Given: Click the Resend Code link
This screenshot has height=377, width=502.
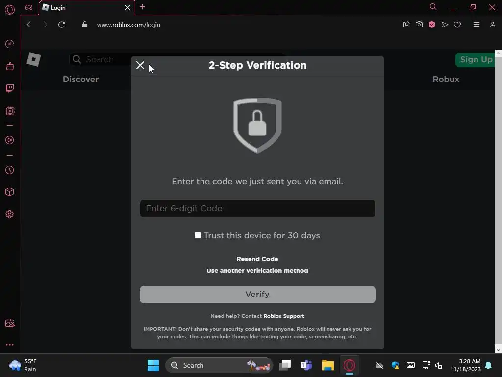Looking at the screenshot, I should coord(257,259).
